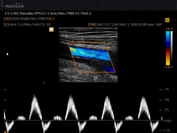Click the orange baseline marker at bottom left
The width and height of the screenshot is (177, 133).
coord(5,132)
